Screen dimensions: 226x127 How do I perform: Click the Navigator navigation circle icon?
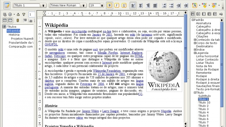(x=10, y=14)
